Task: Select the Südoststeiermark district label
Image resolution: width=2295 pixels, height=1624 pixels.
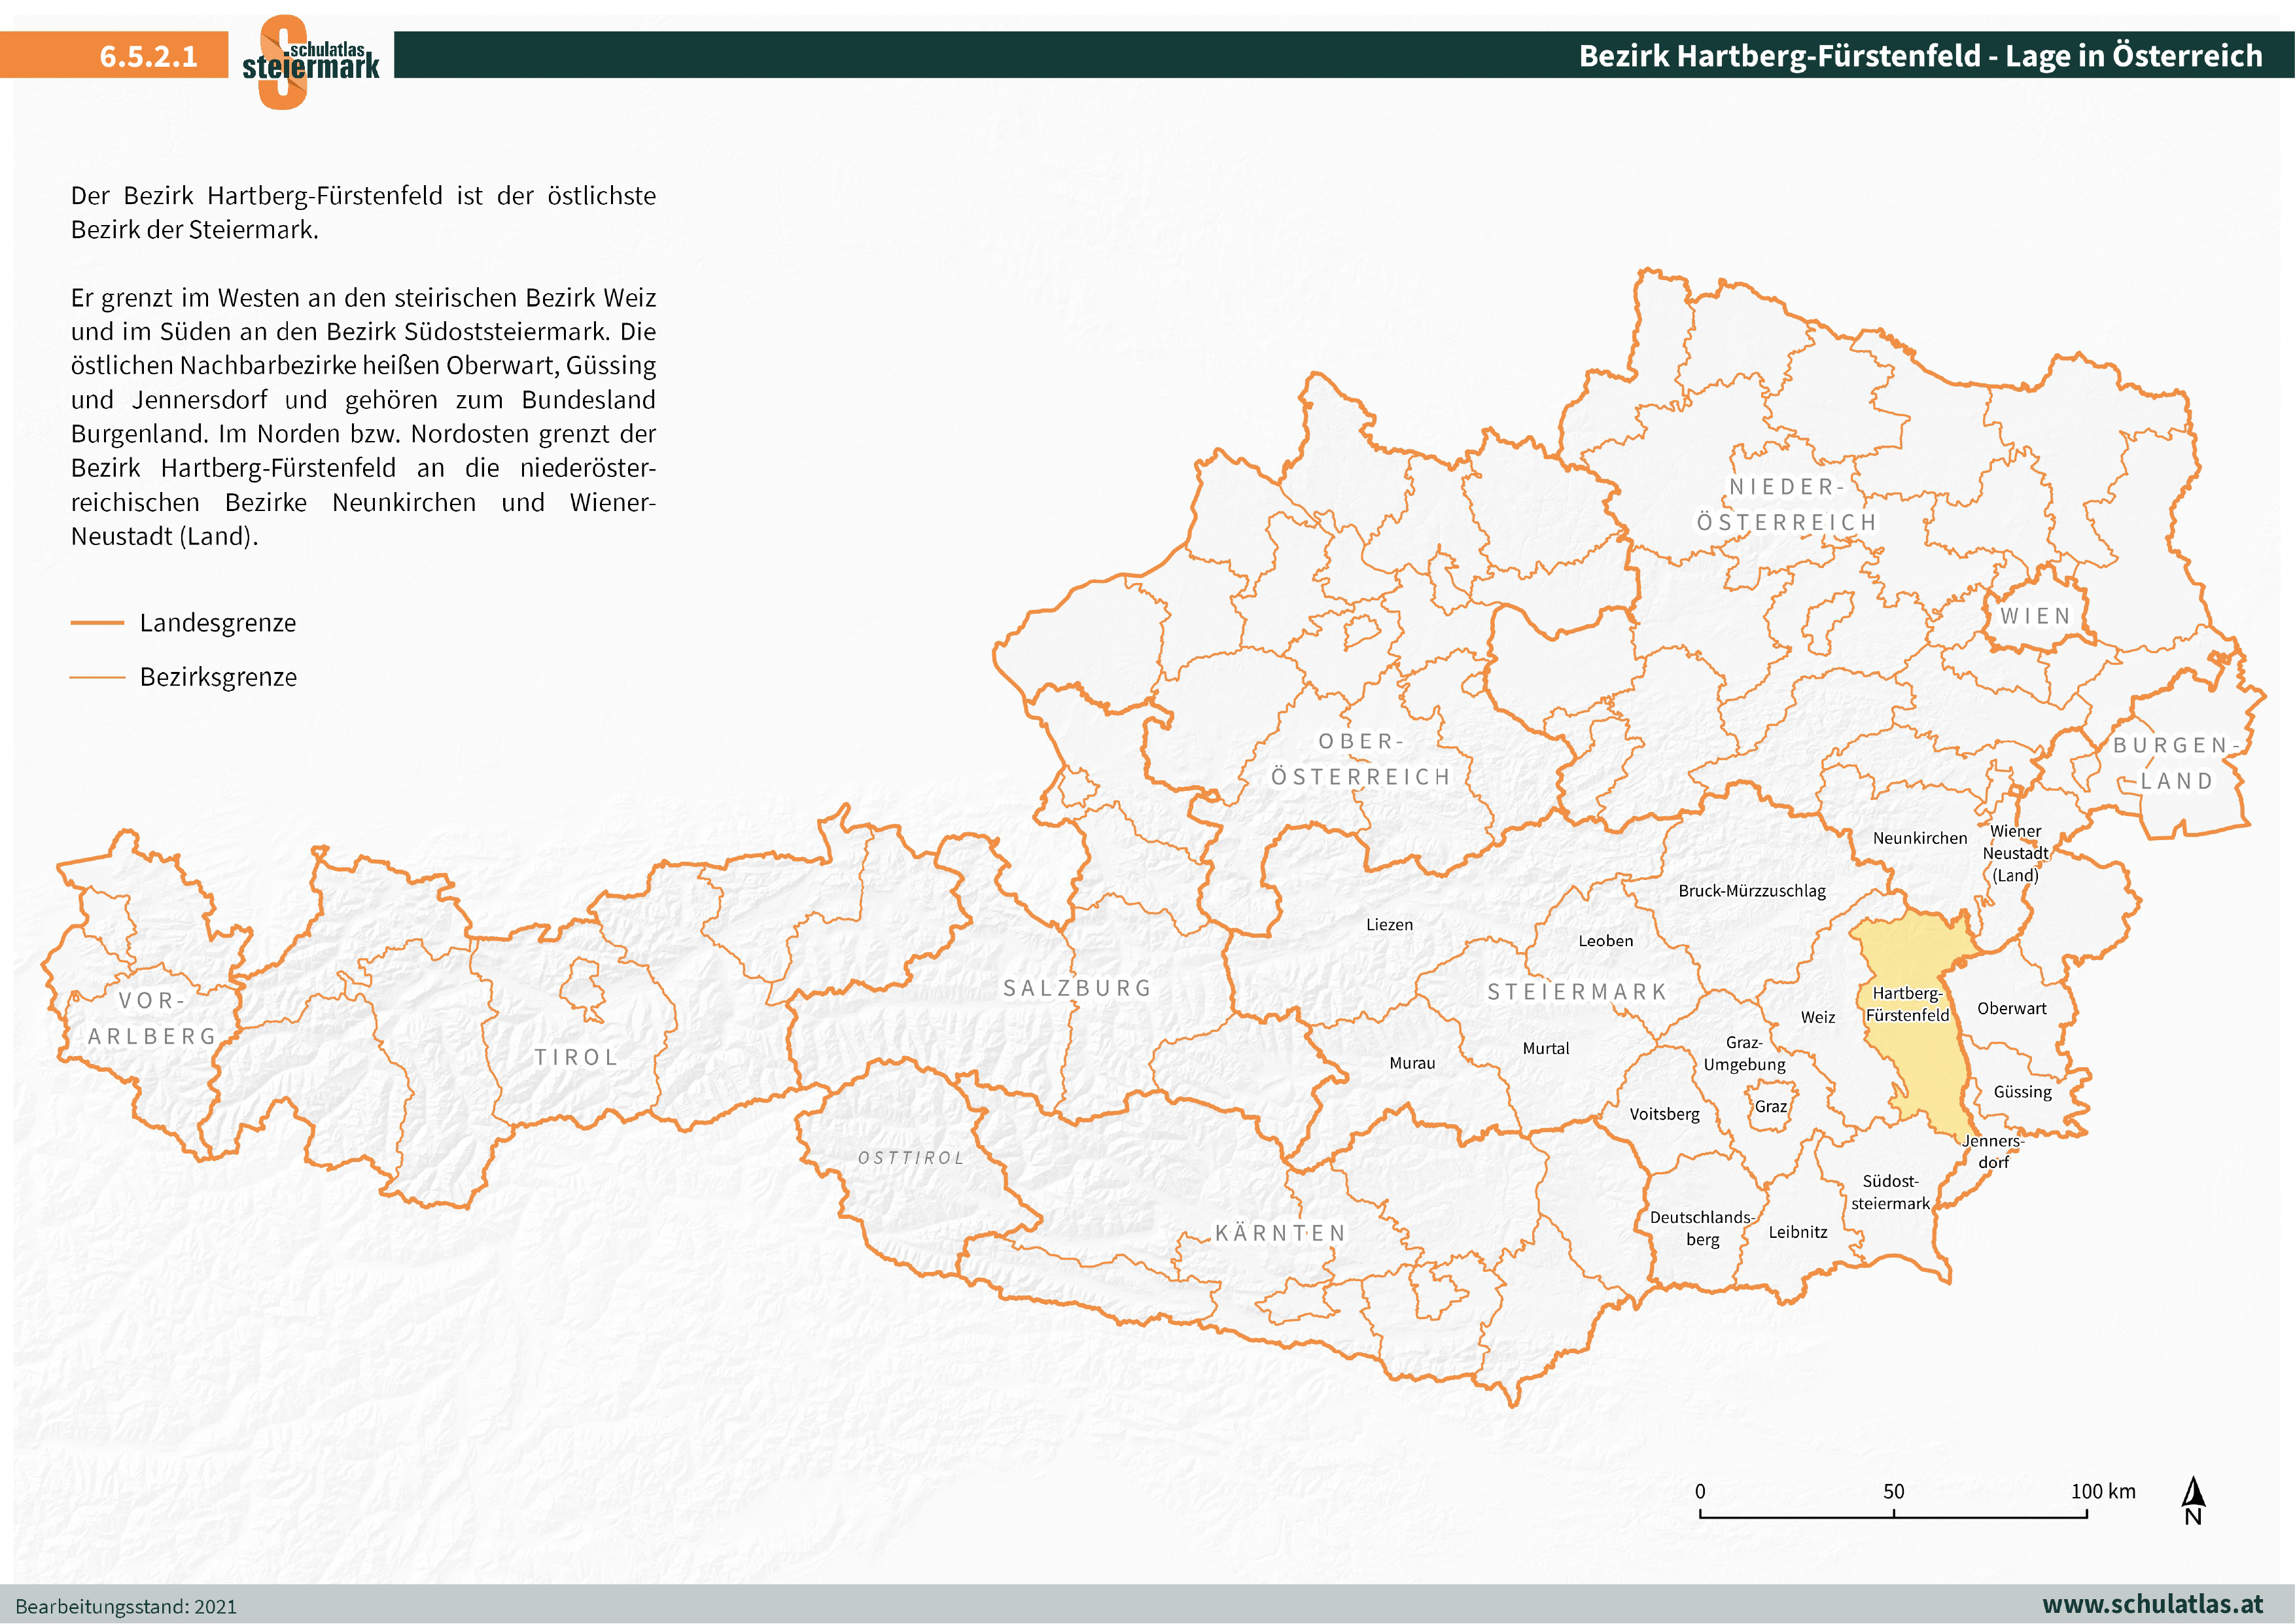Action: [1890, 1192]
